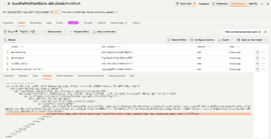271x139 pixels.
Task: Open the Surveys tab
Action: pos(88,23)
